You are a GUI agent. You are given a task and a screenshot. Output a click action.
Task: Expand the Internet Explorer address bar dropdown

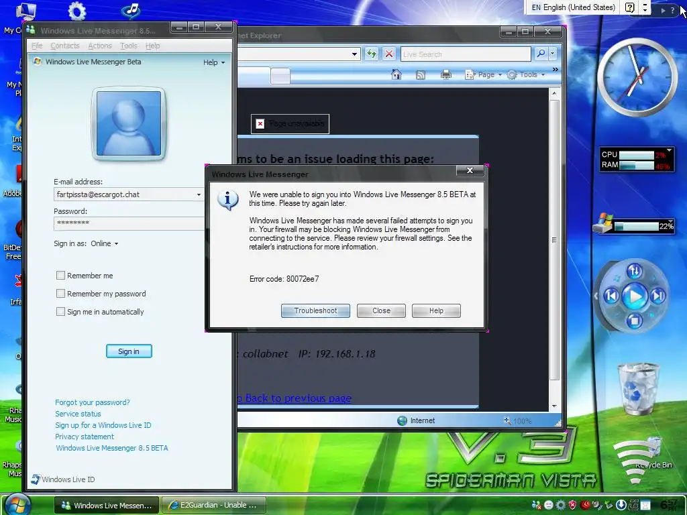pyautogui.click(x=354, y=54)
